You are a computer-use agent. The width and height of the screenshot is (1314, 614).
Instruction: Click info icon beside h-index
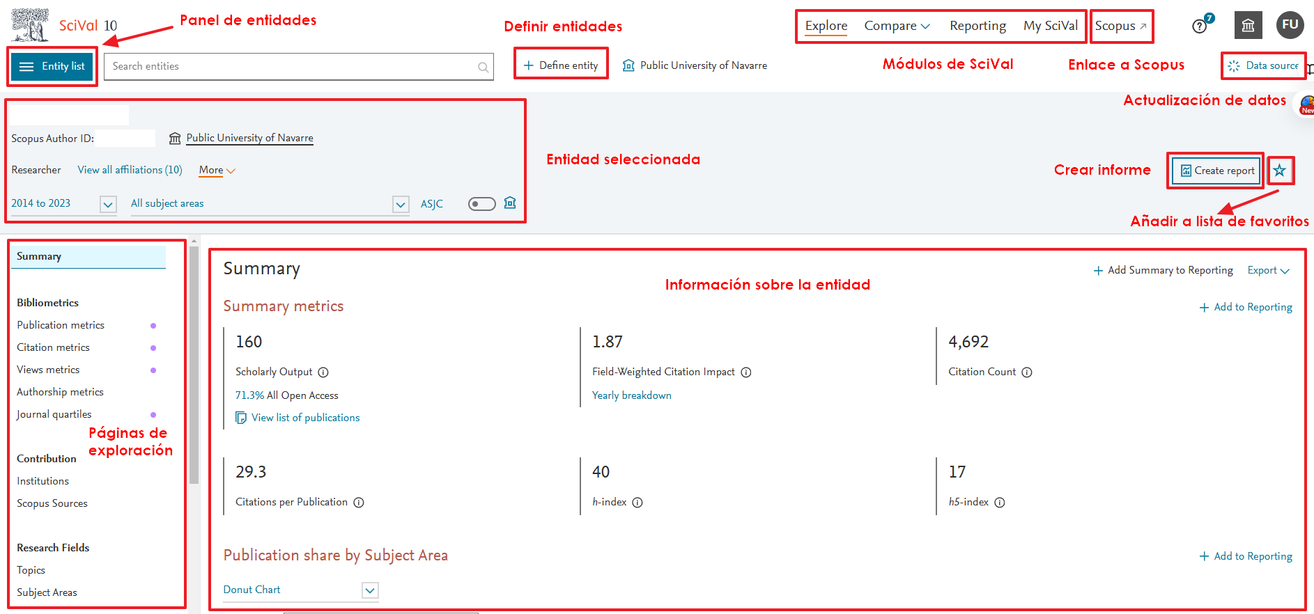(x=637, y=503)
